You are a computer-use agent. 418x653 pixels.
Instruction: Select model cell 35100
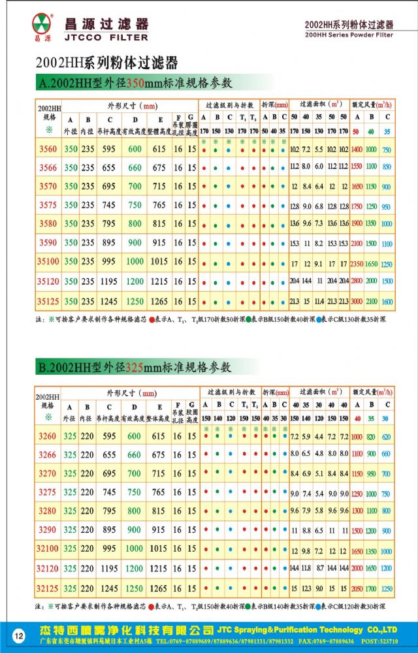pos(48,262)
